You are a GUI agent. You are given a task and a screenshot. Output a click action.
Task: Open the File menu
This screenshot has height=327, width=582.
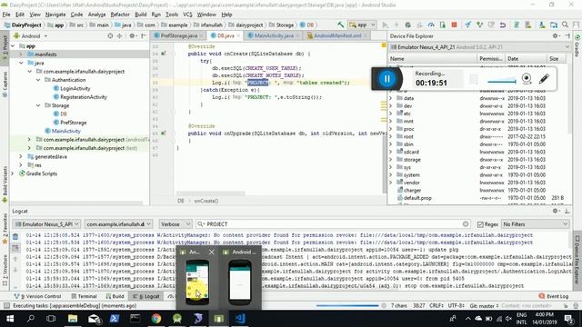pyautogui.click(x=6, y=15)
